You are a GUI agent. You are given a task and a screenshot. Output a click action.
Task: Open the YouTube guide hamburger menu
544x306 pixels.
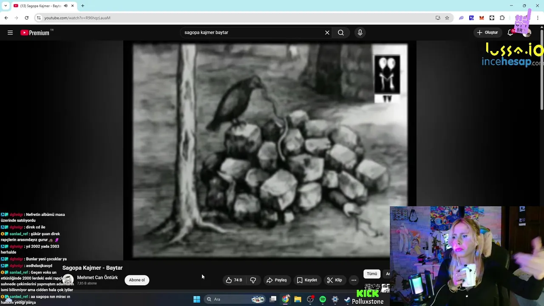[x=10, y=32]
